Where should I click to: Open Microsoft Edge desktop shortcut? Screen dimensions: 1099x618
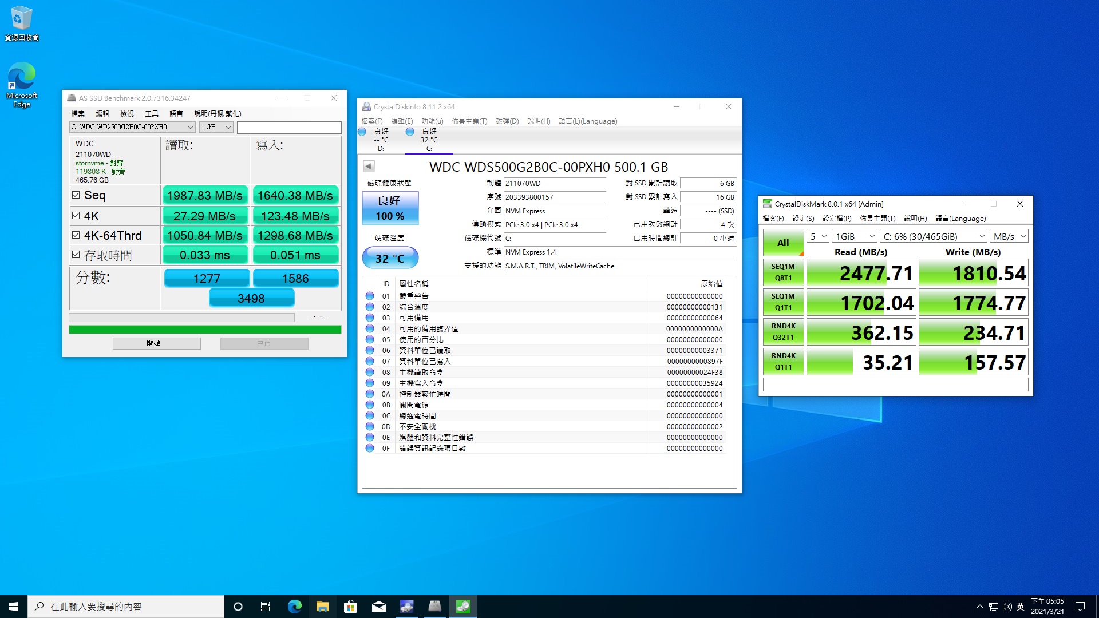coord(22,85)
